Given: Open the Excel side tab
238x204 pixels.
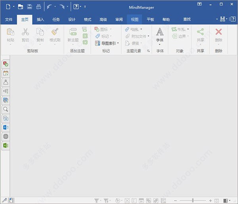Looking at the screenshot, I should [6, 146].
